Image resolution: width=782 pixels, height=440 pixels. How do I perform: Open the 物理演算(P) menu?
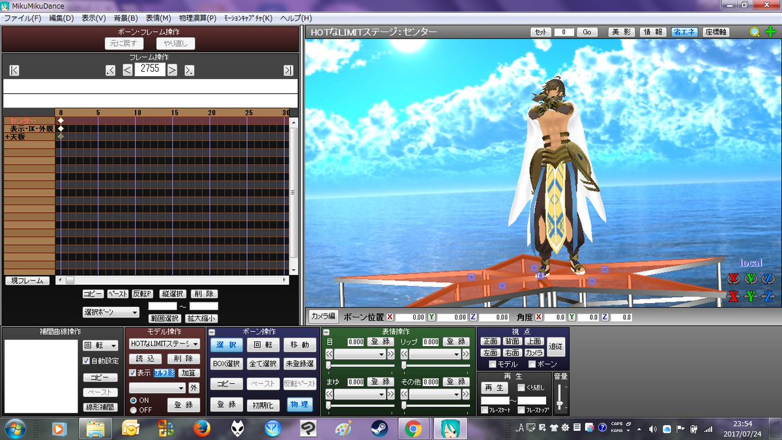coord(196,18)
